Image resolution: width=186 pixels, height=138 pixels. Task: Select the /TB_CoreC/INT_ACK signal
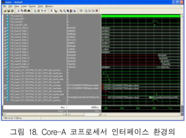(19, 25)
